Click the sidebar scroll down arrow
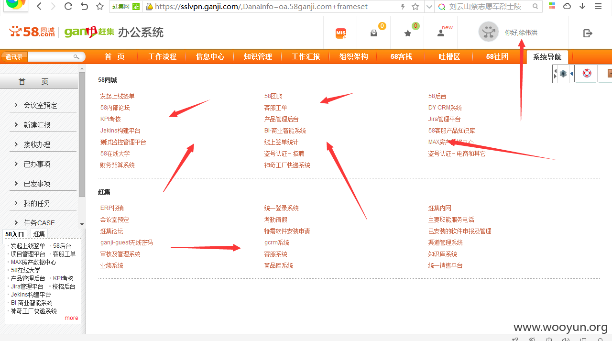The height and width of the screenshot is (341, 612). point(82,224)
